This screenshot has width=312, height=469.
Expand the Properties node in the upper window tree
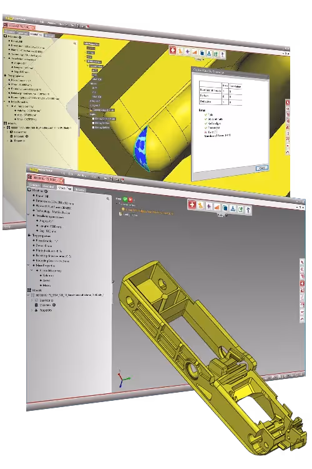click(8, 140)
